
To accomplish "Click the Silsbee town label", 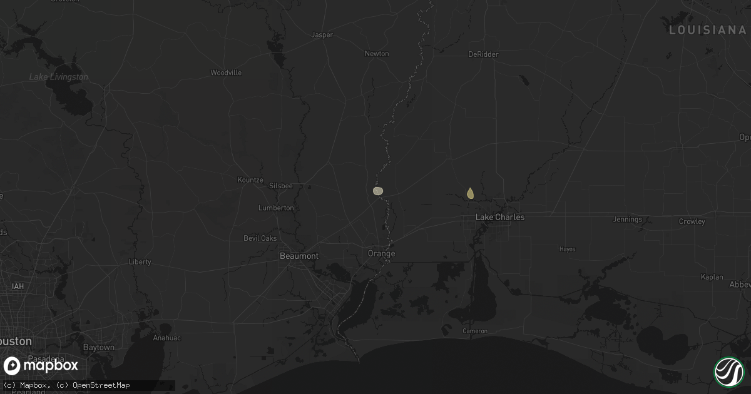I will 280,186.
